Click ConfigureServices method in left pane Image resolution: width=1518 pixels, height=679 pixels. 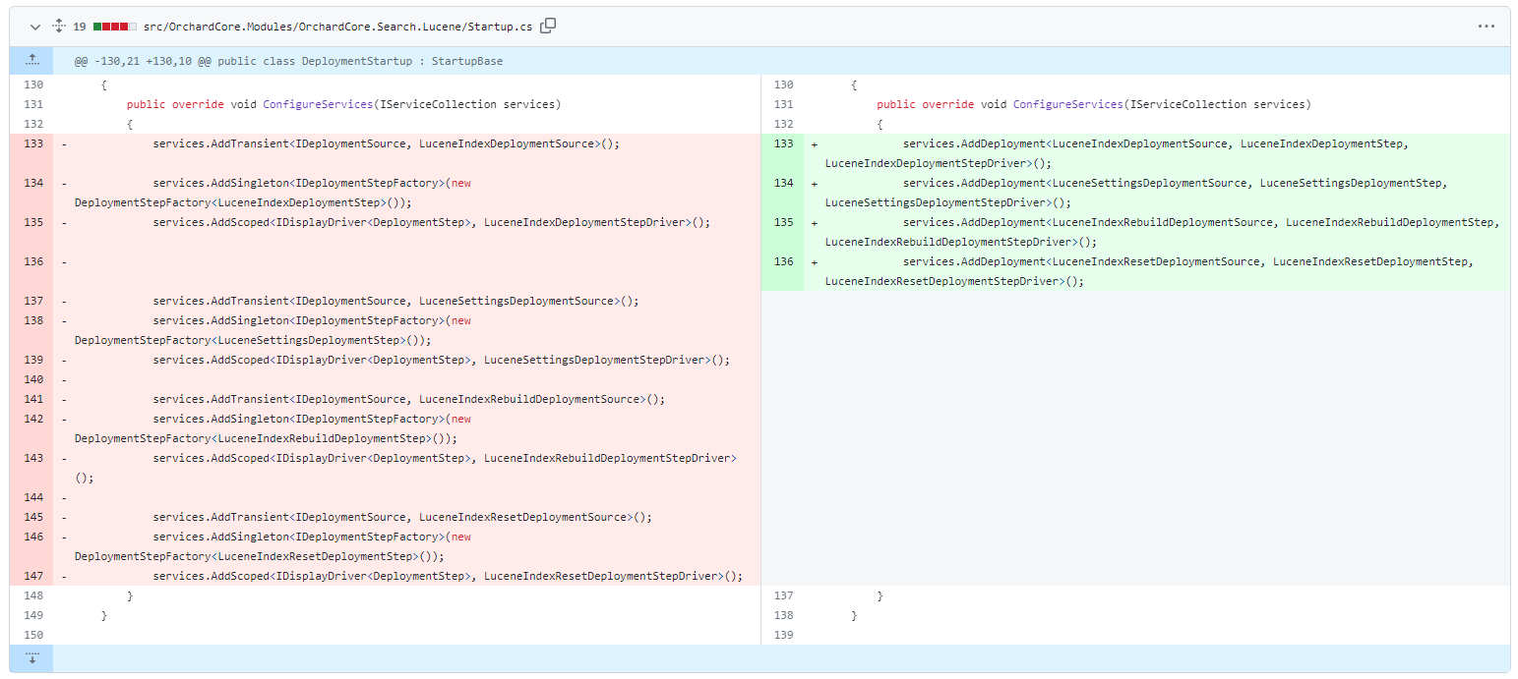coord(318,104)
